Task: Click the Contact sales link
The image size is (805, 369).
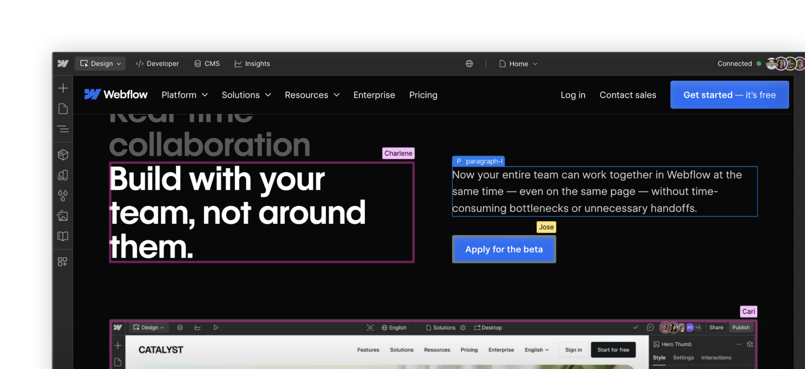Action: point(628,95)
